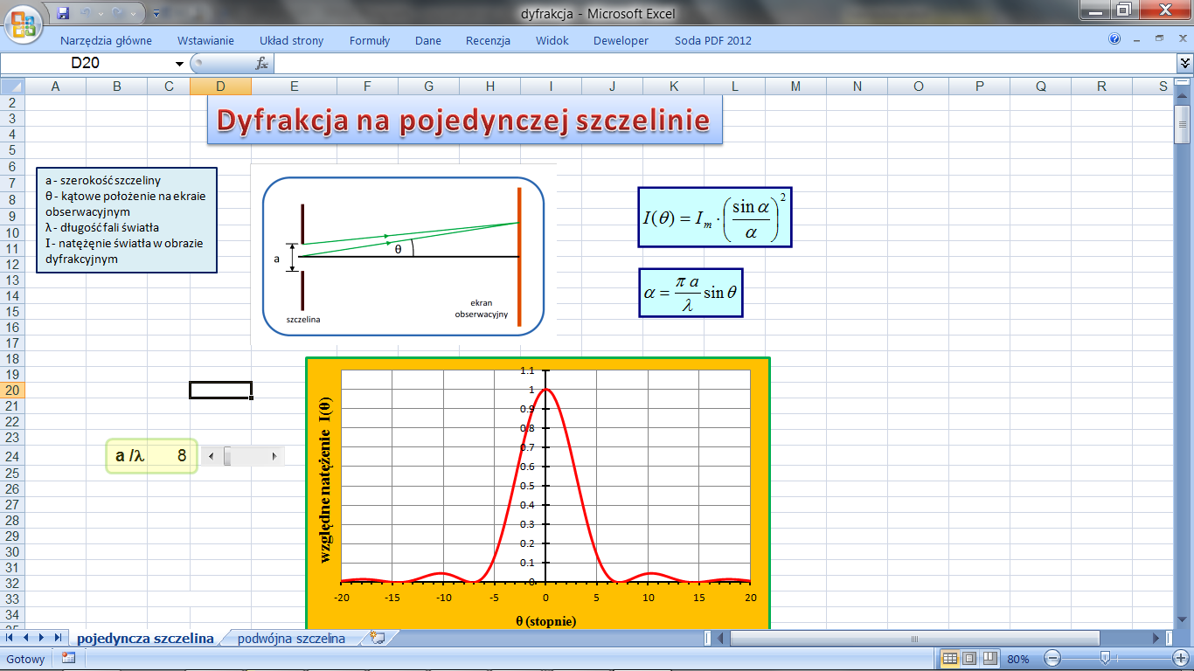The height and width of the screenshot is (671, 1194).
Task: Open the Recenzja ribbon tab
Action: pyautogui.click(x=488, y=40)
